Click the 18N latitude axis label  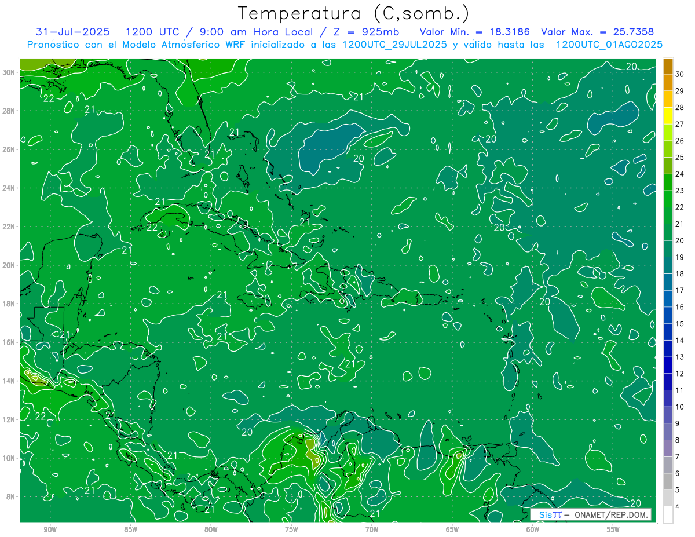pos(9,304)
